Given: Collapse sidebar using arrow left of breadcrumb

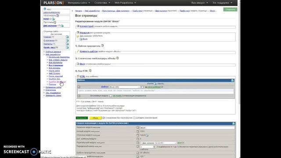Looking at the screenshot, I should [72, 11].
